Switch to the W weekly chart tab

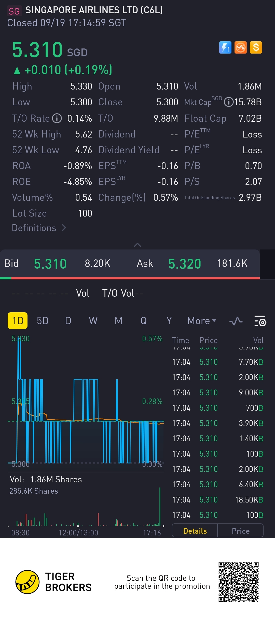pyautogui.click(x=93, y=321)
